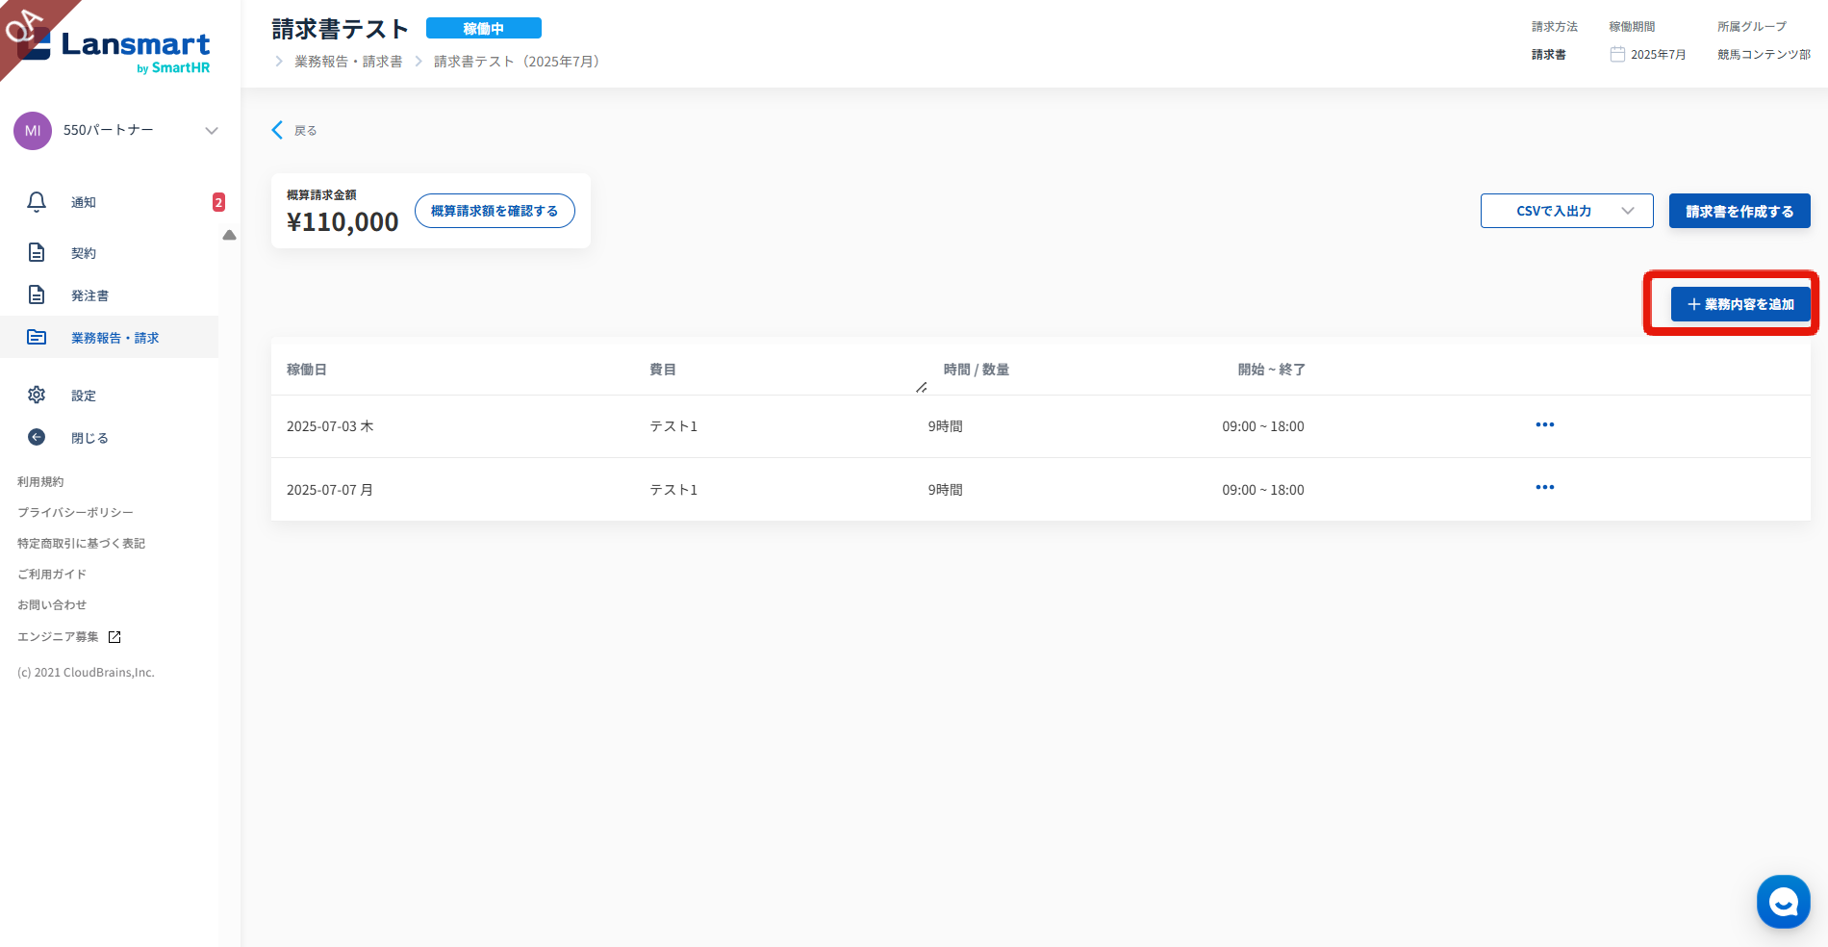Open the options menu for 2025-07-03 row
Image resolution: width=1828 pixels, height=947 pixels.
click(x=1544, y=425)
